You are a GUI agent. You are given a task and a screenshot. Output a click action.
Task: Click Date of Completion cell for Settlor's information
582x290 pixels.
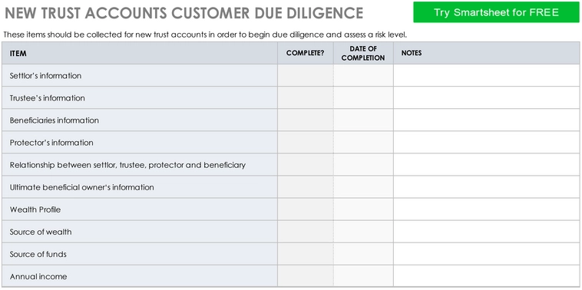click(363, 76)
